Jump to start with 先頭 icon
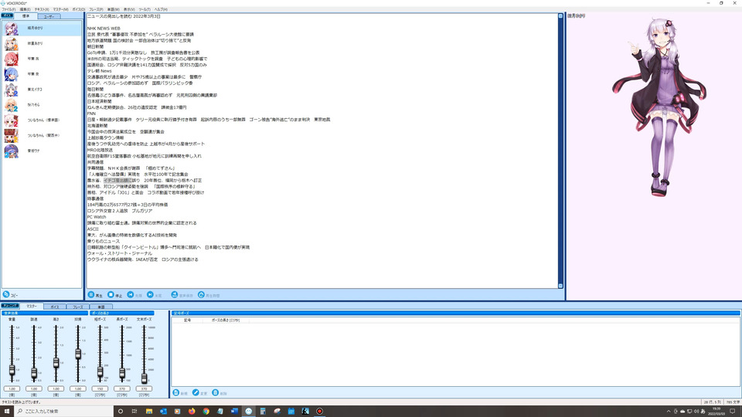This screenshot has height=417, width=742. 131,294
